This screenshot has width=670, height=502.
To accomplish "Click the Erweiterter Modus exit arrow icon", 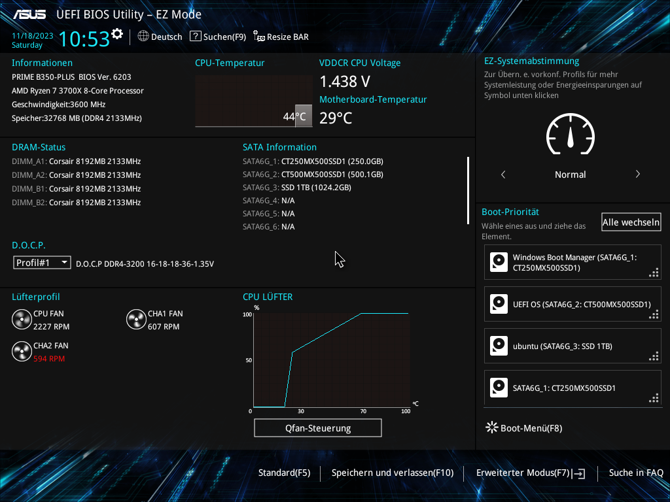I will pos(580,473).
